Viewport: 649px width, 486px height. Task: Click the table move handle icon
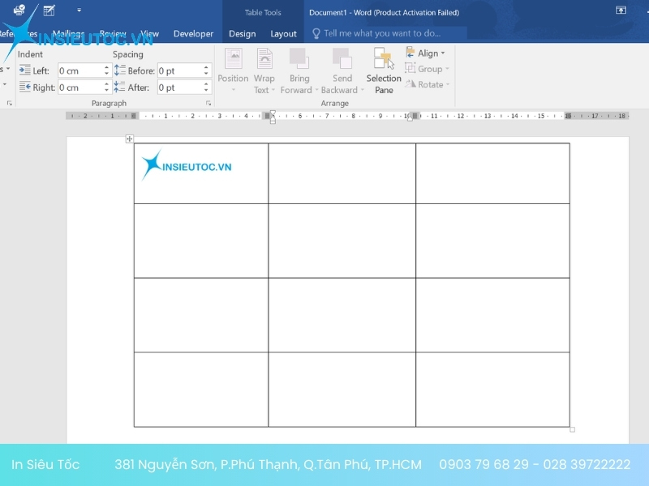pos(129,139)
